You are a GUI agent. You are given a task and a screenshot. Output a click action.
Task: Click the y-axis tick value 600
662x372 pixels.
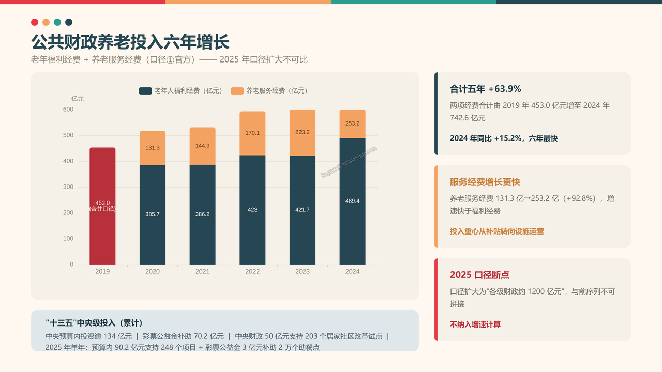(68, 110)
